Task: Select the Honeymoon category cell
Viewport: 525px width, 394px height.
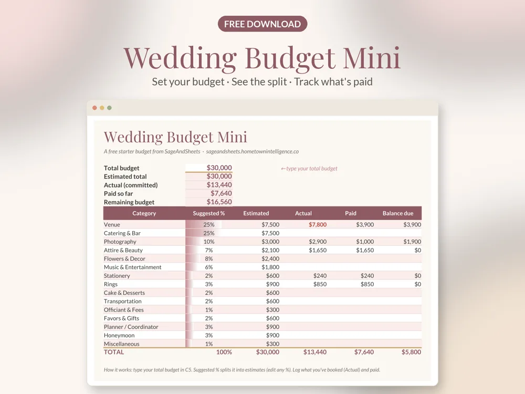Action: tap(144, 335)
